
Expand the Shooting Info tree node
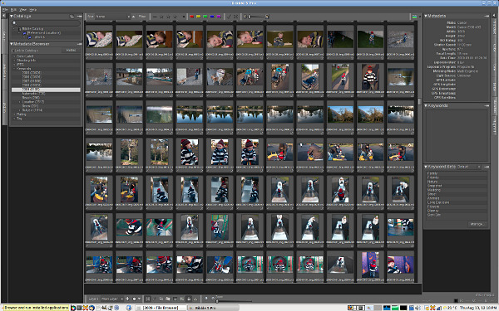click(x=14, y=61)
